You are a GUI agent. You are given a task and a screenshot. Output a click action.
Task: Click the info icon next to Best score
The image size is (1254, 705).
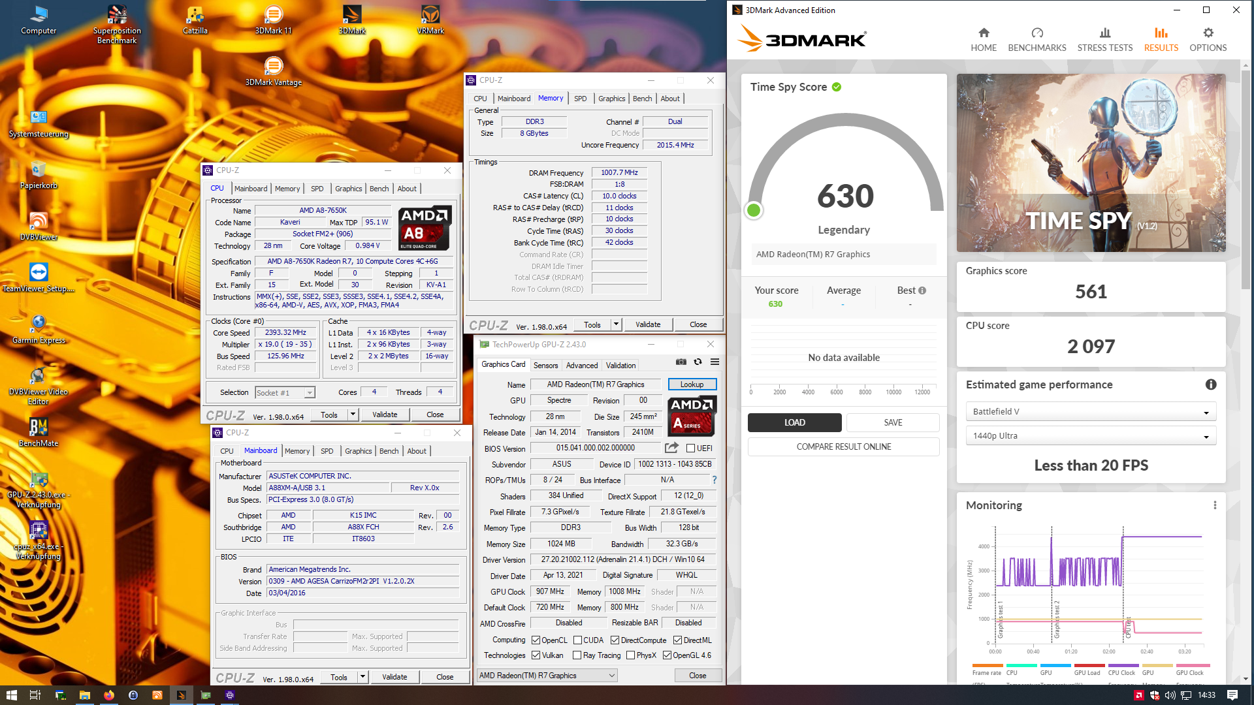(x=922, y=290)
